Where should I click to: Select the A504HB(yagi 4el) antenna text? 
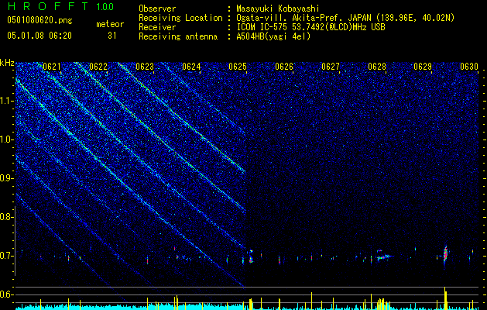(x=273, y=36)
